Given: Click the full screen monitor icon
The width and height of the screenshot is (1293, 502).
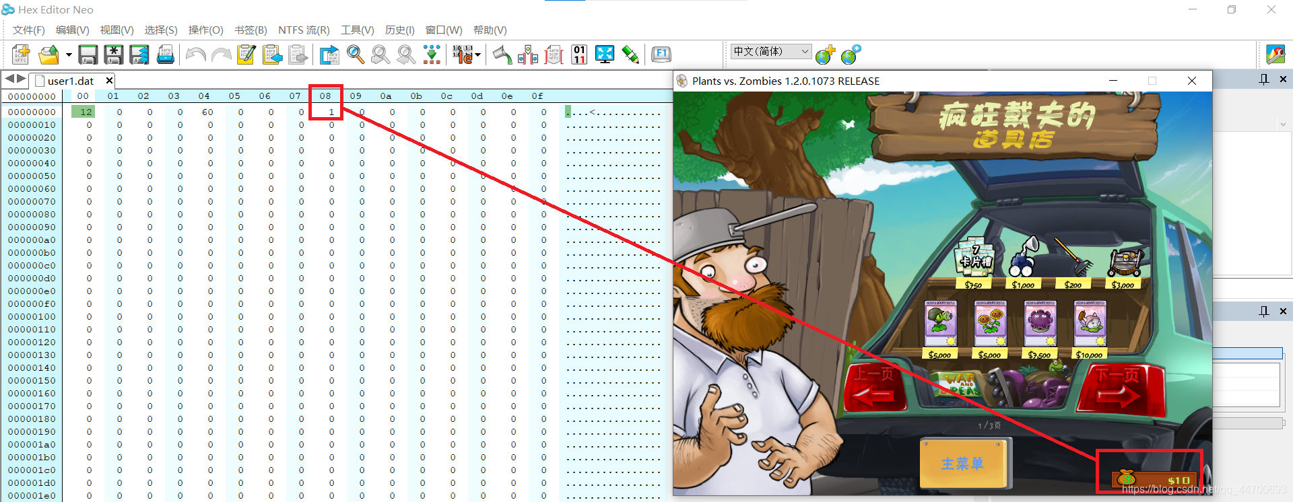Looking at the screenshot, I should [x=605, y=55].
